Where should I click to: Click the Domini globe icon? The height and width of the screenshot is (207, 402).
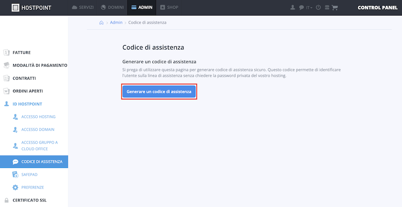[x=104, y=8]
